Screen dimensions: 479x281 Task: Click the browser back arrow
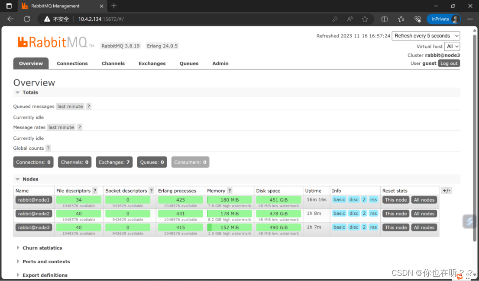(10, 19)
